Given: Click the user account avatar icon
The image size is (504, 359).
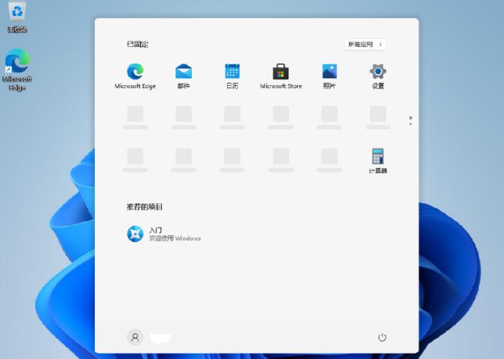Looking at the screenshot, I should [135, 337].
